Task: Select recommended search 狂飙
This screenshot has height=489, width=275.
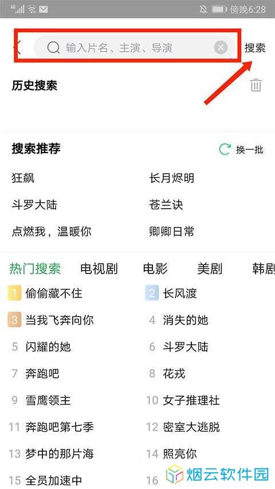Action: [23, 178]
